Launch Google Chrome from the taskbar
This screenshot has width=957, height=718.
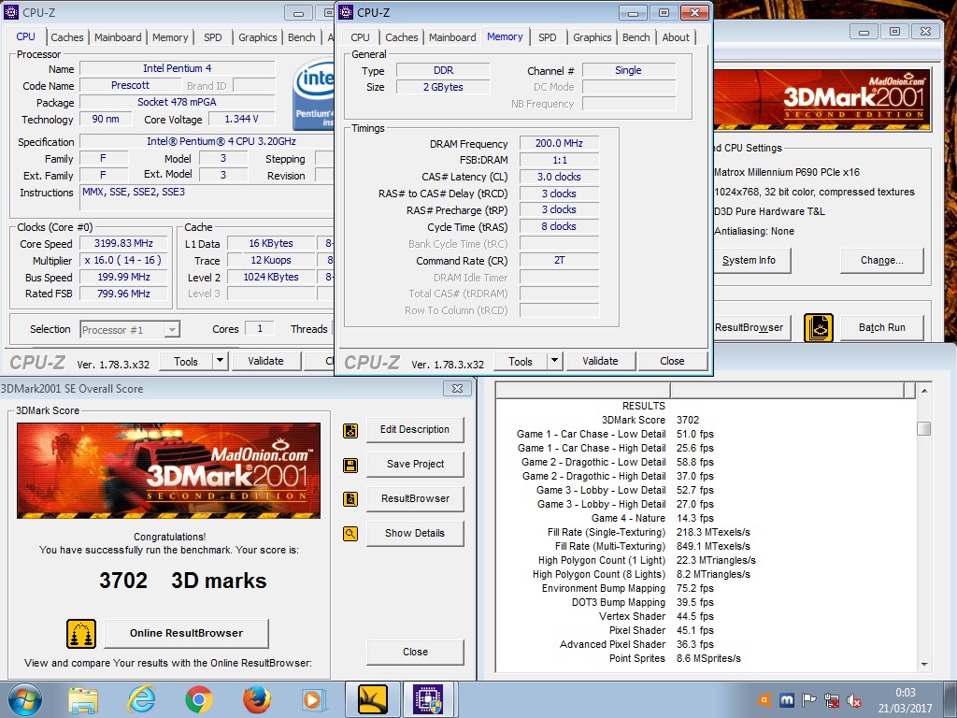coord(198,699)
